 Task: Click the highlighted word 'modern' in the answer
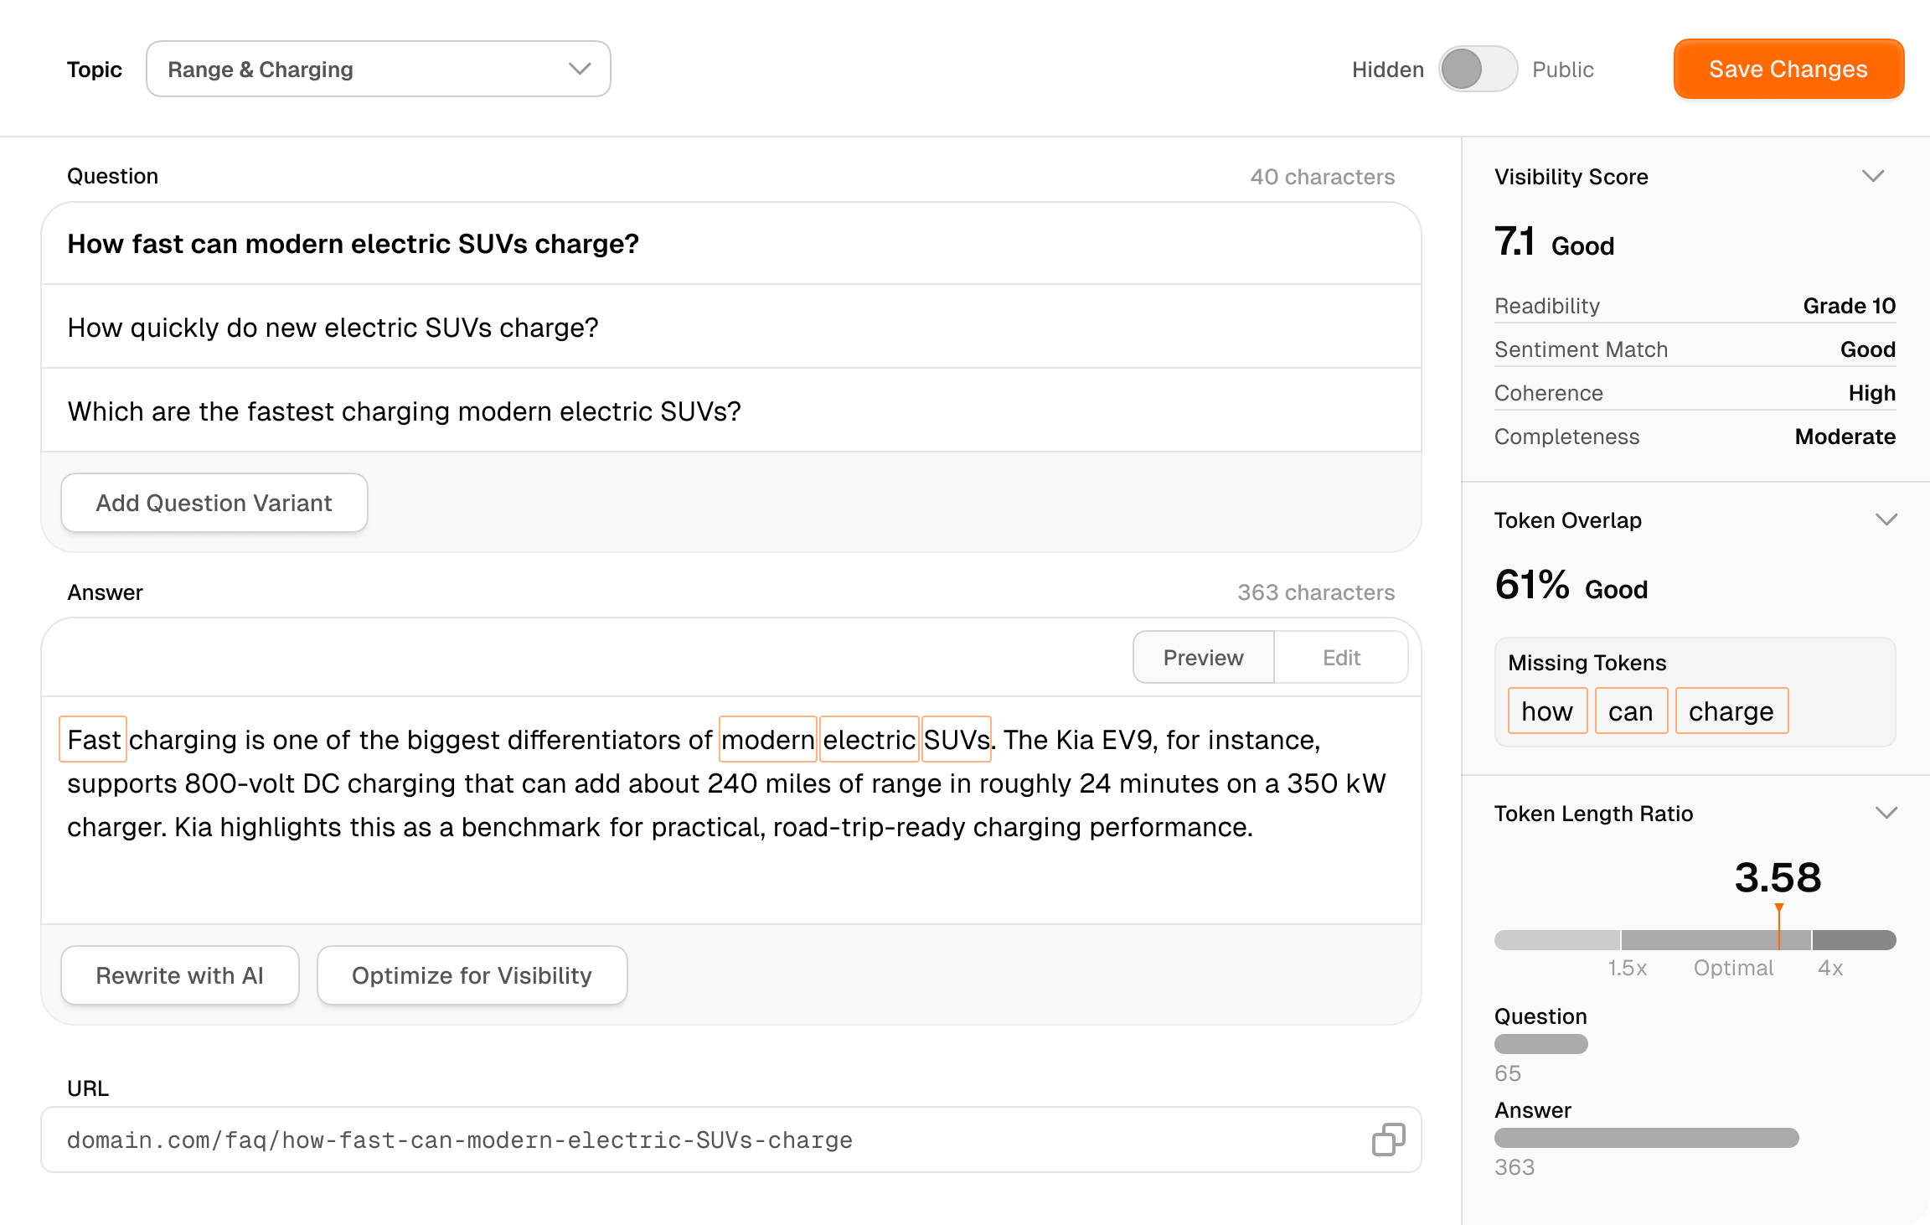tap(767, 738)
